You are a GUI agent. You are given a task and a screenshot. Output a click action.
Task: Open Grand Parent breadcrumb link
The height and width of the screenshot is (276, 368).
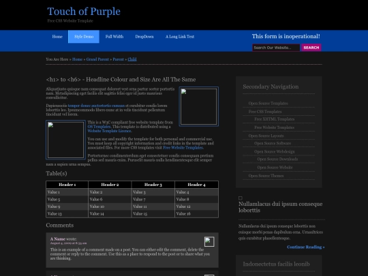97,59
